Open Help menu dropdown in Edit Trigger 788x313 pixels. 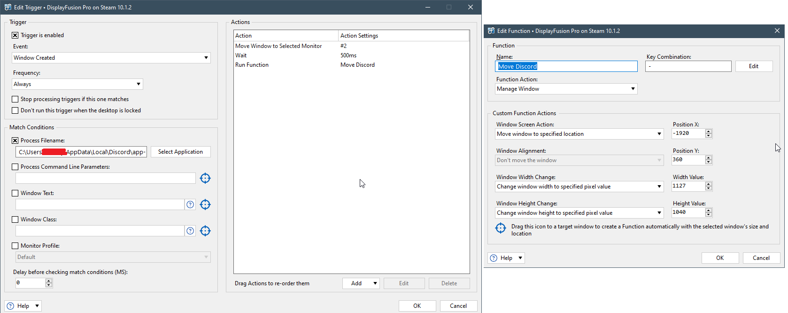tap(23, 306)
